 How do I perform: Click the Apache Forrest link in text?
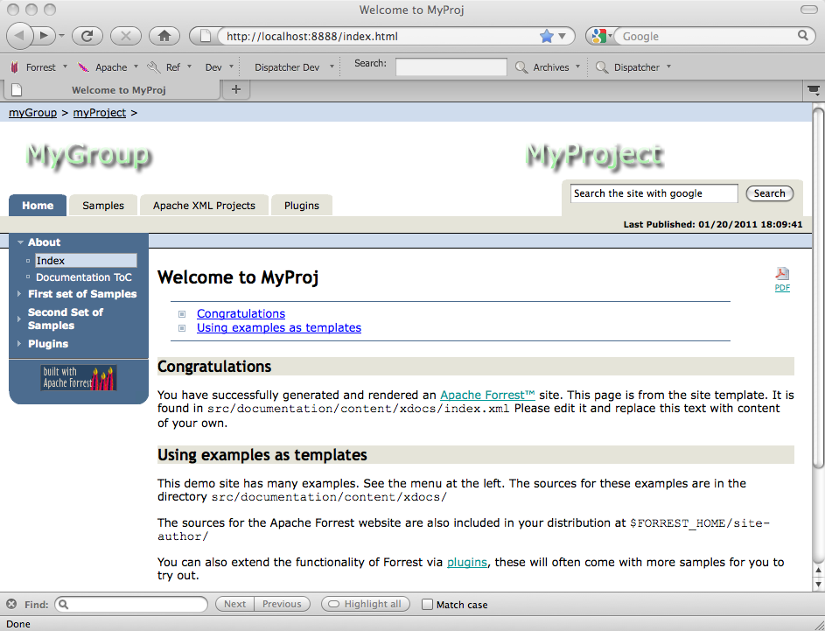[x=487, y=395]
